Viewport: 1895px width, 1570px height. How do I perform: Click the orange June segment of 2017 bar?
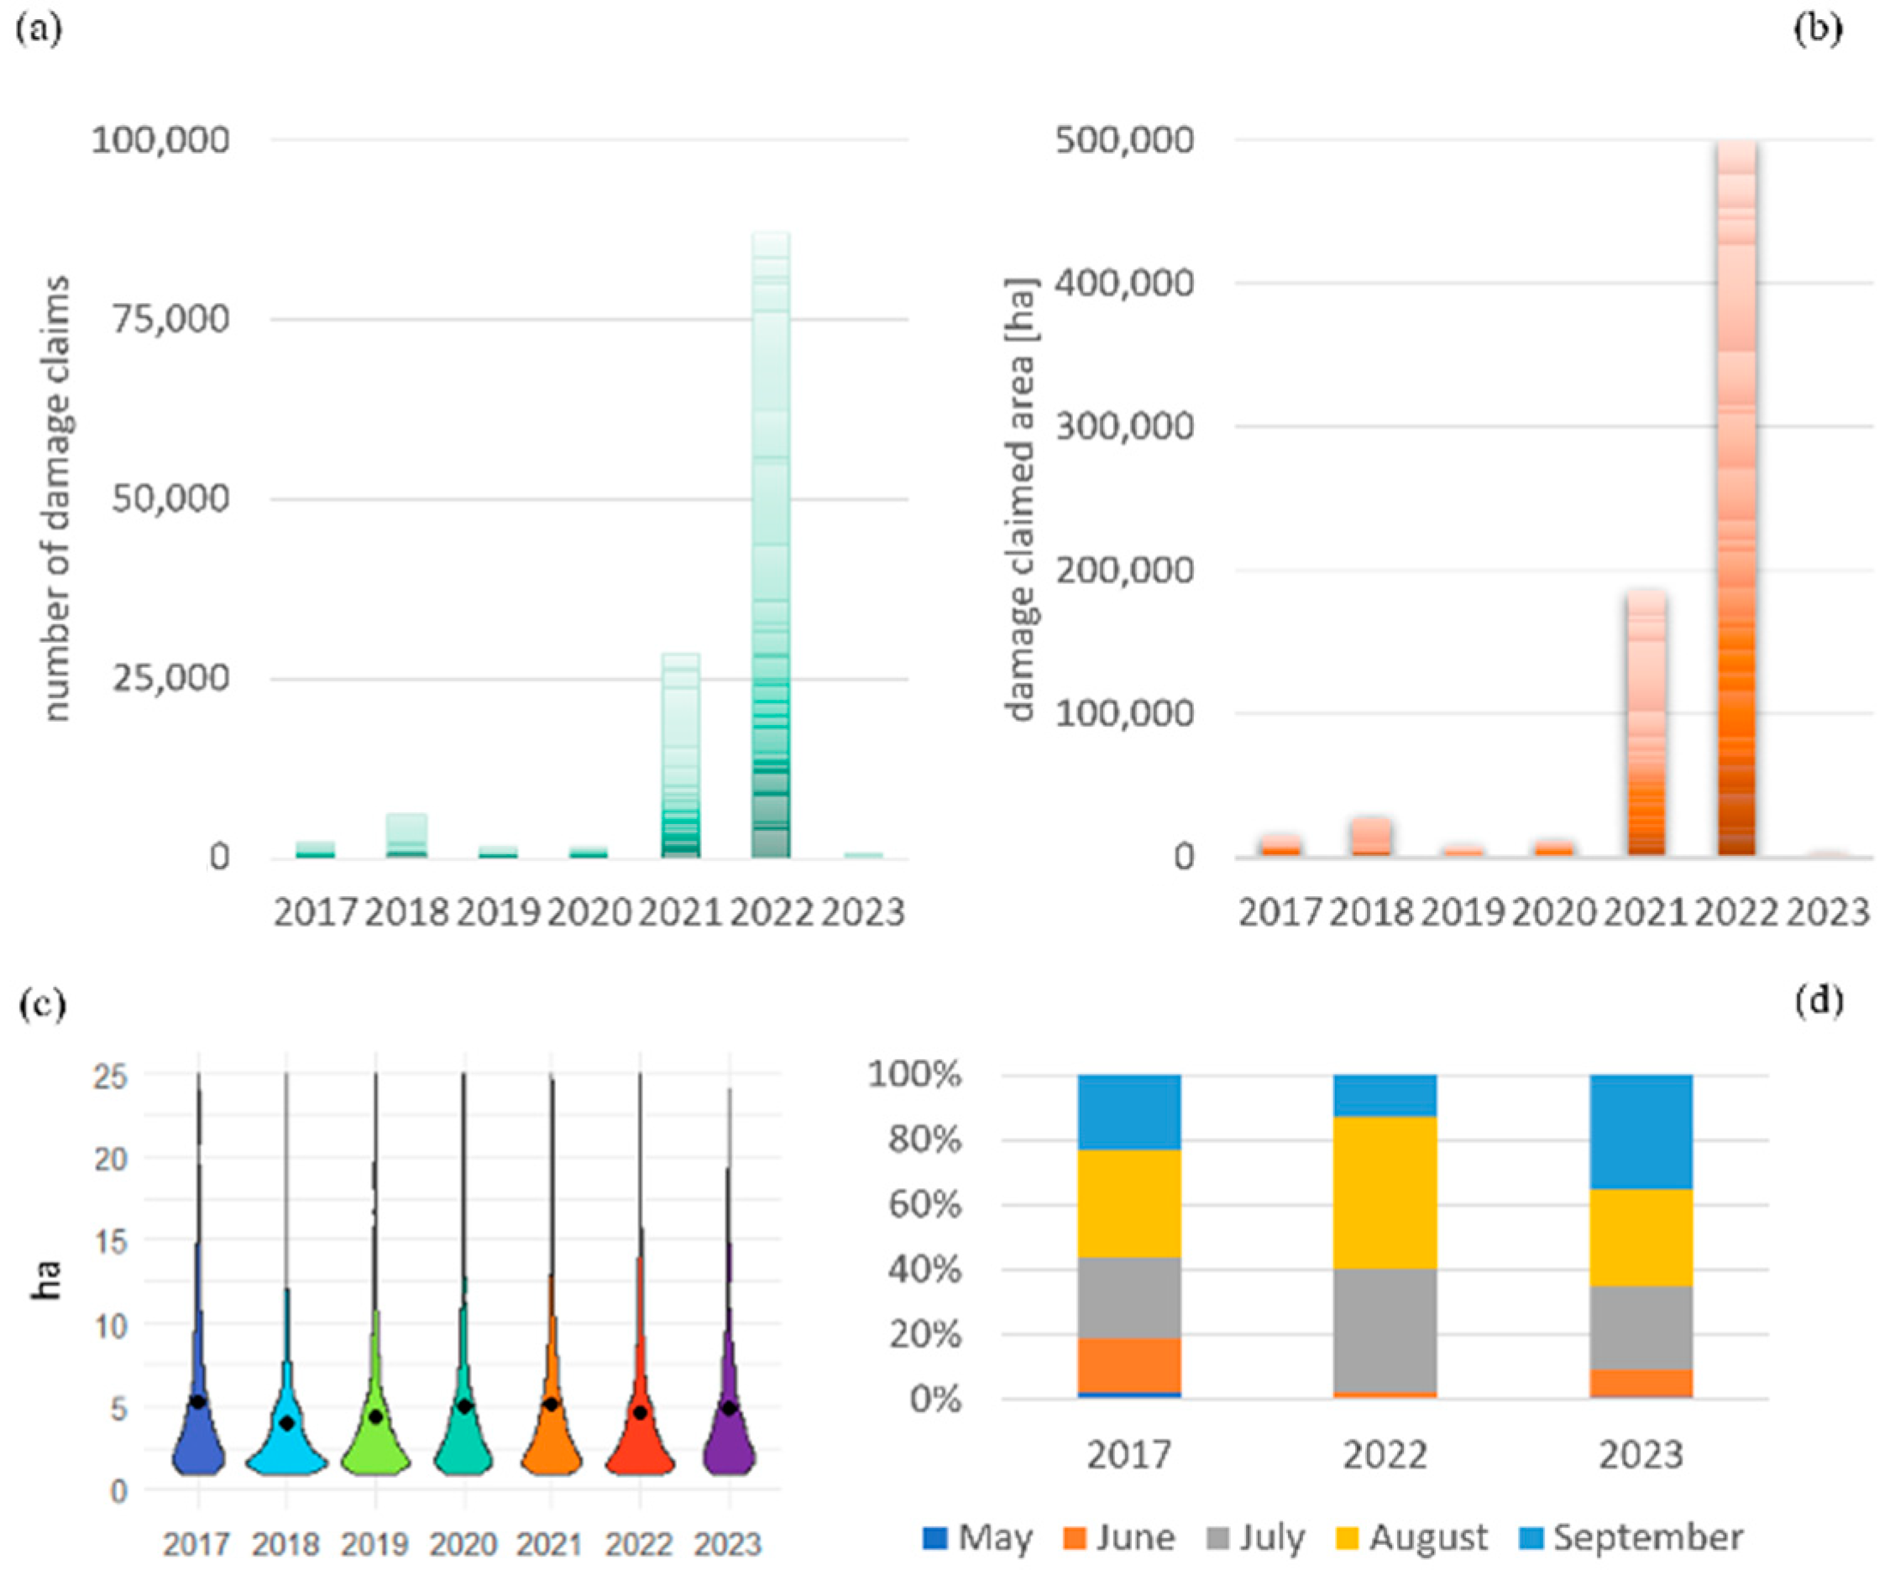point(1129,1364)
